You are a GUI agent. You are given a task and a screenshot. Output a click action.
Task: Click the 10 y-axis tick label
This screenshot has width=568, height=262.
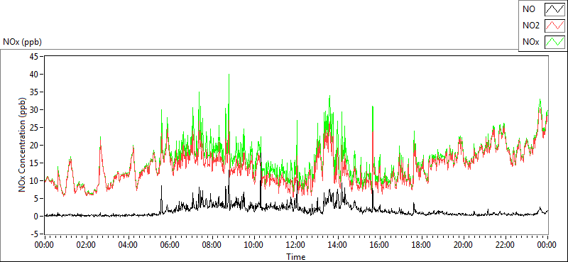pyautogui.click(x=34, y=181)
